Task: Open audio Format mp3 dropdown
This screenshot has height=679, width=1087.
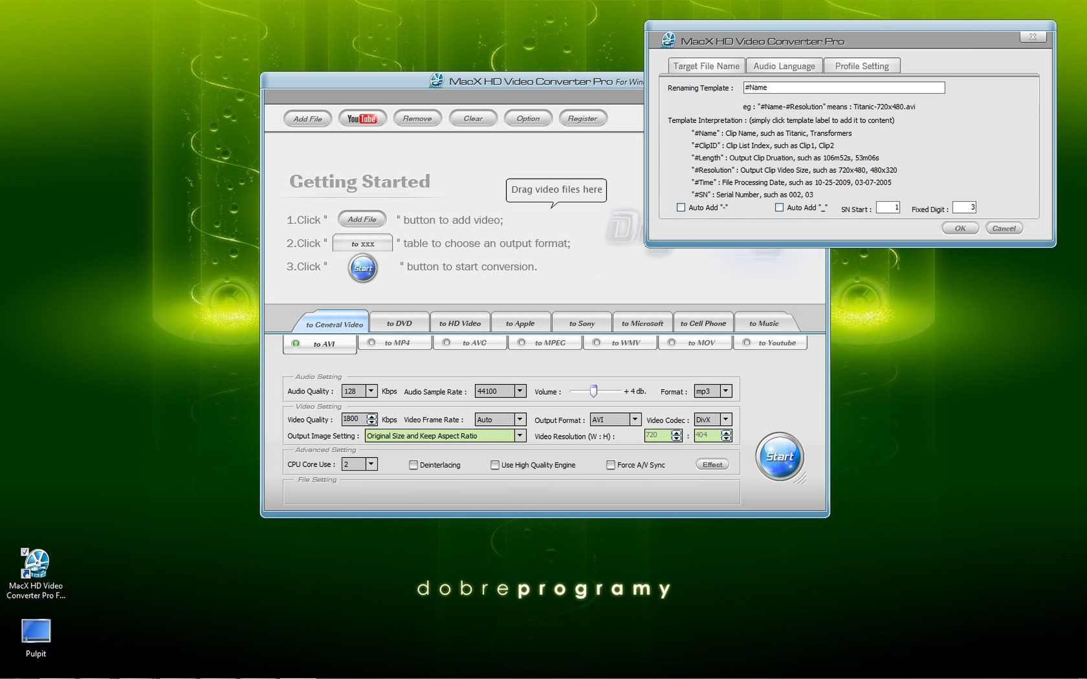Action: coord(726,391)
